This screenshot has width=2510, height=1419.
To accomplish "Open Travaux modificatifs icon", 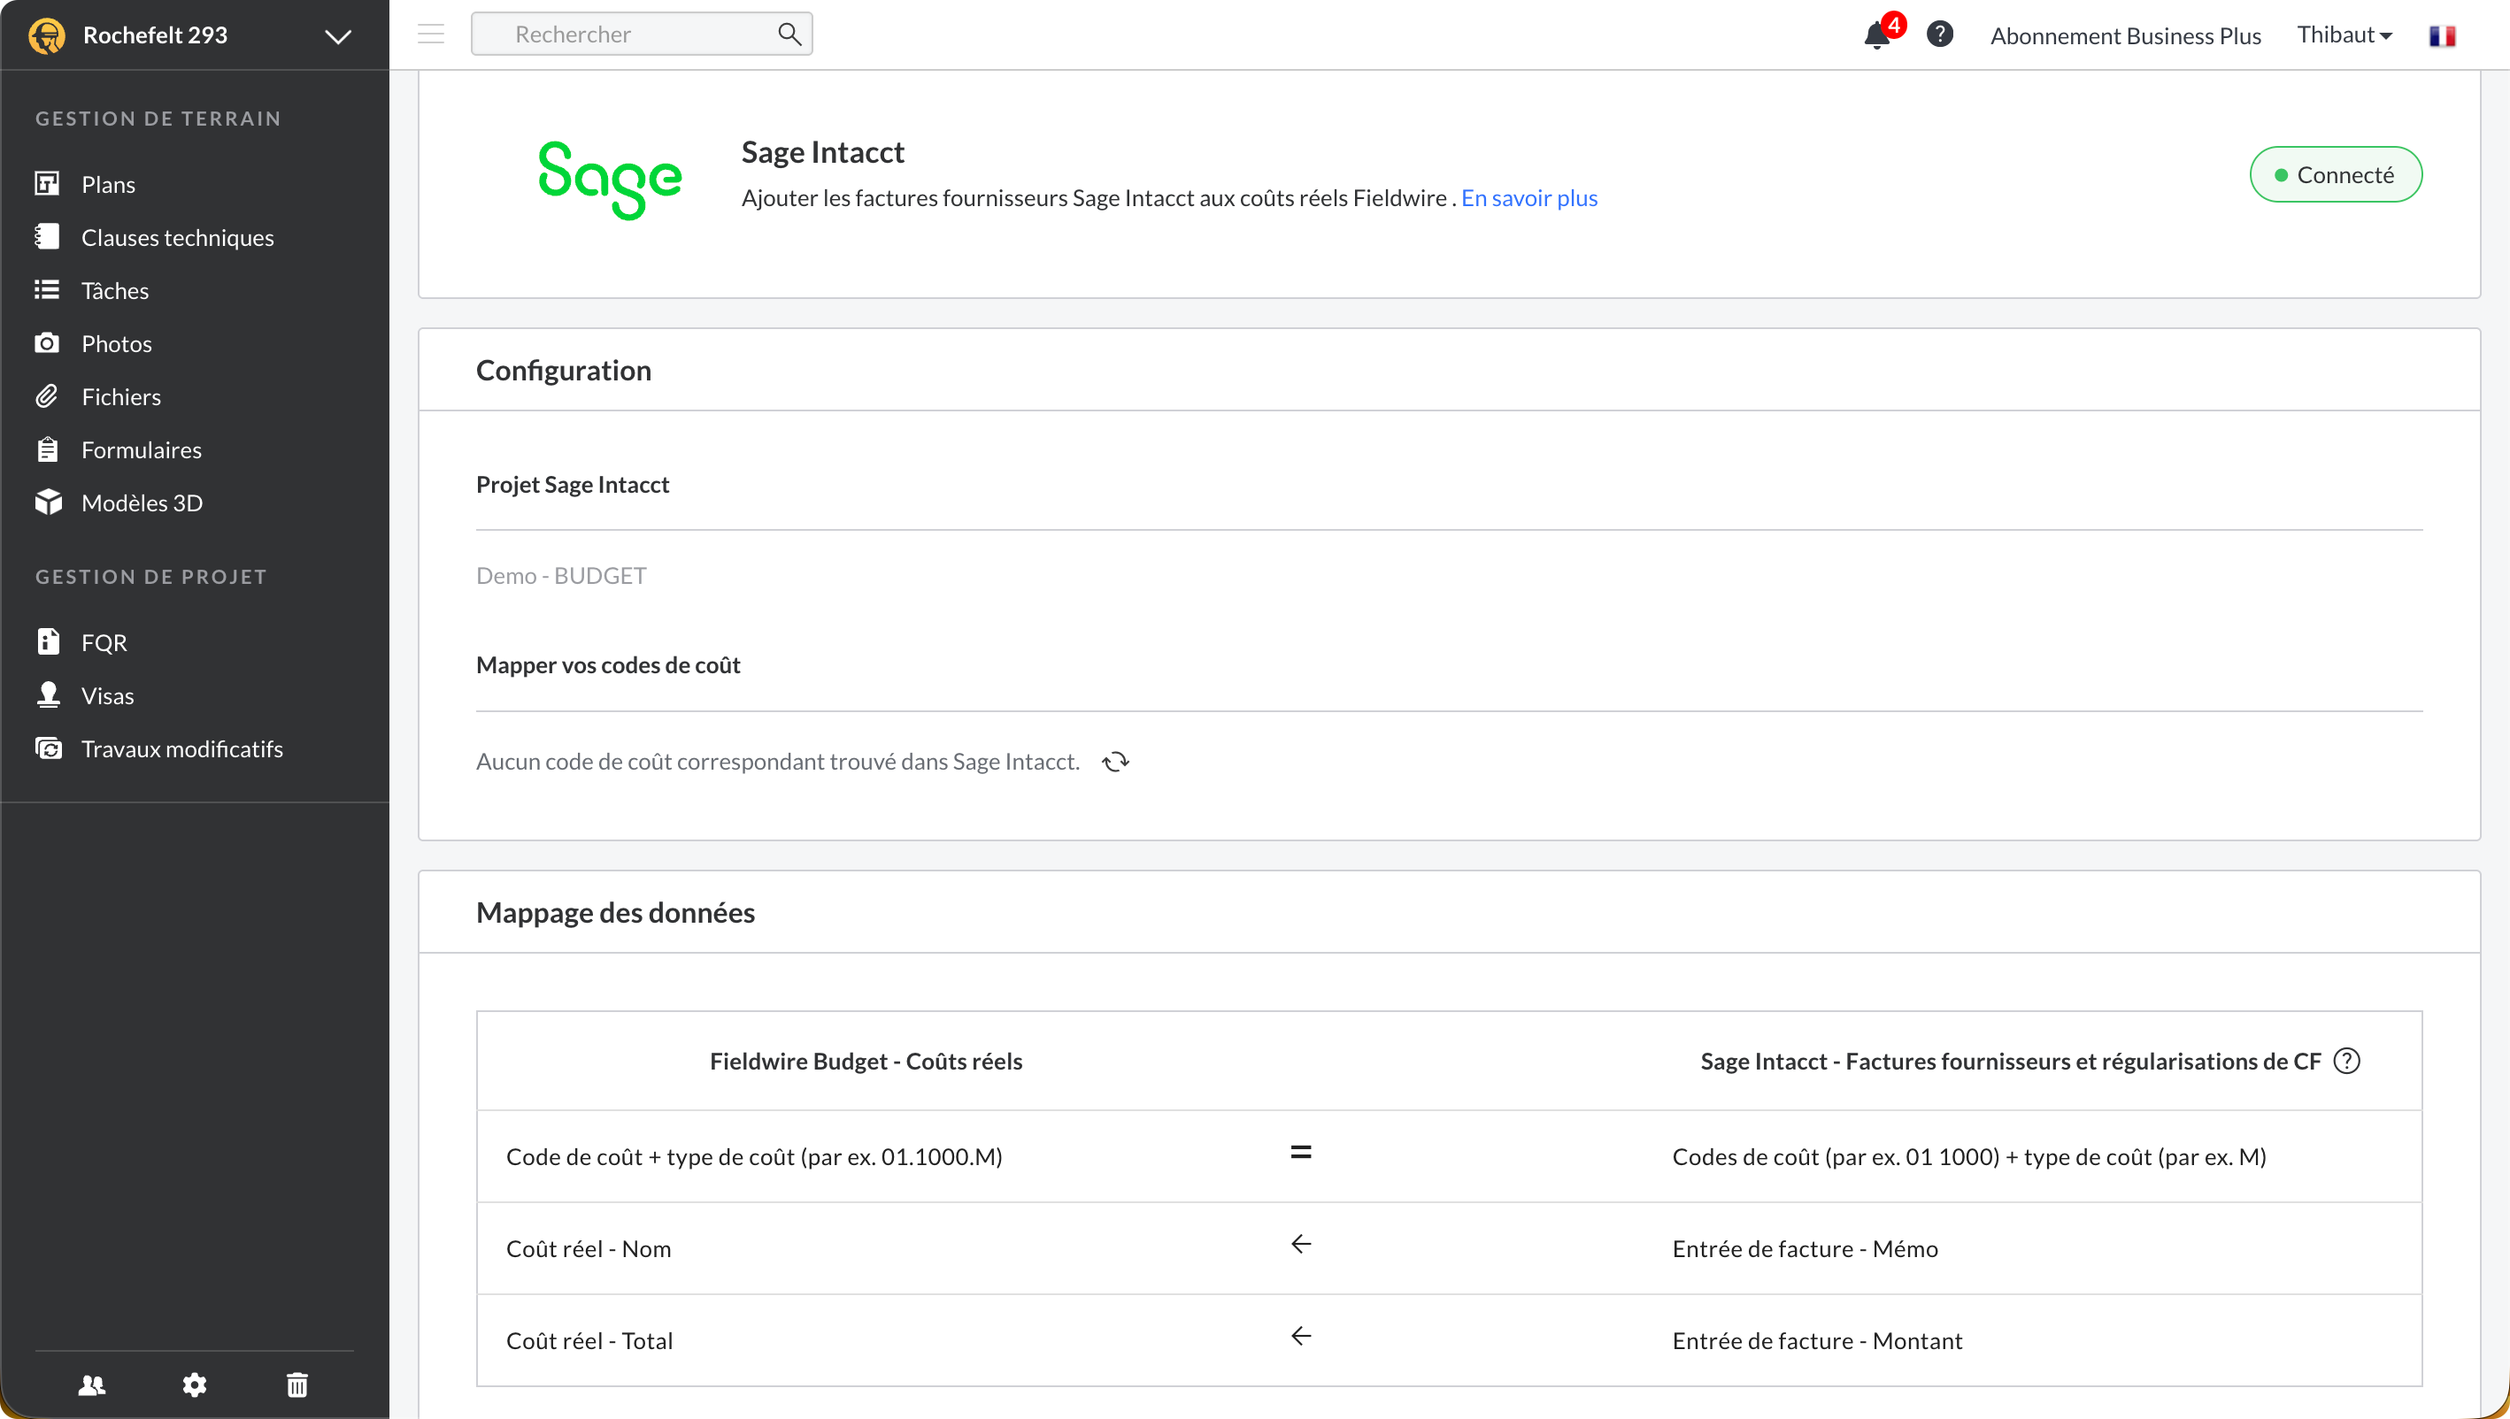I will (x=48, y=748).
